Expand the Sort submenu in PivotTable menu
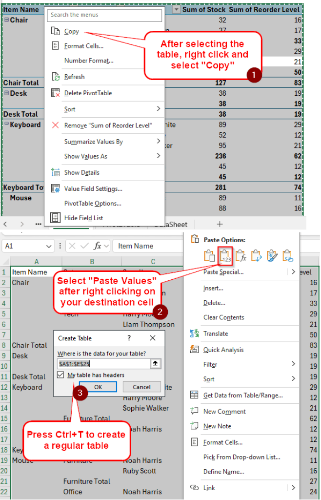Image resolution: width=321 pixels, height=500 pixels. click(x=158, y=109)
